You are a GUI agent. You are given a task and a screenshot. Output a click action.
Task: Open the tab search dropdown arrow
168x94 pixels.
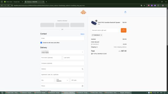[2, 2]
